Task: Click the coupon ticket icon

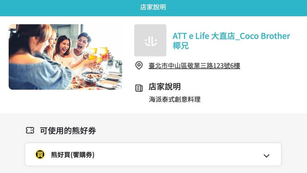Action: [30, 131]
